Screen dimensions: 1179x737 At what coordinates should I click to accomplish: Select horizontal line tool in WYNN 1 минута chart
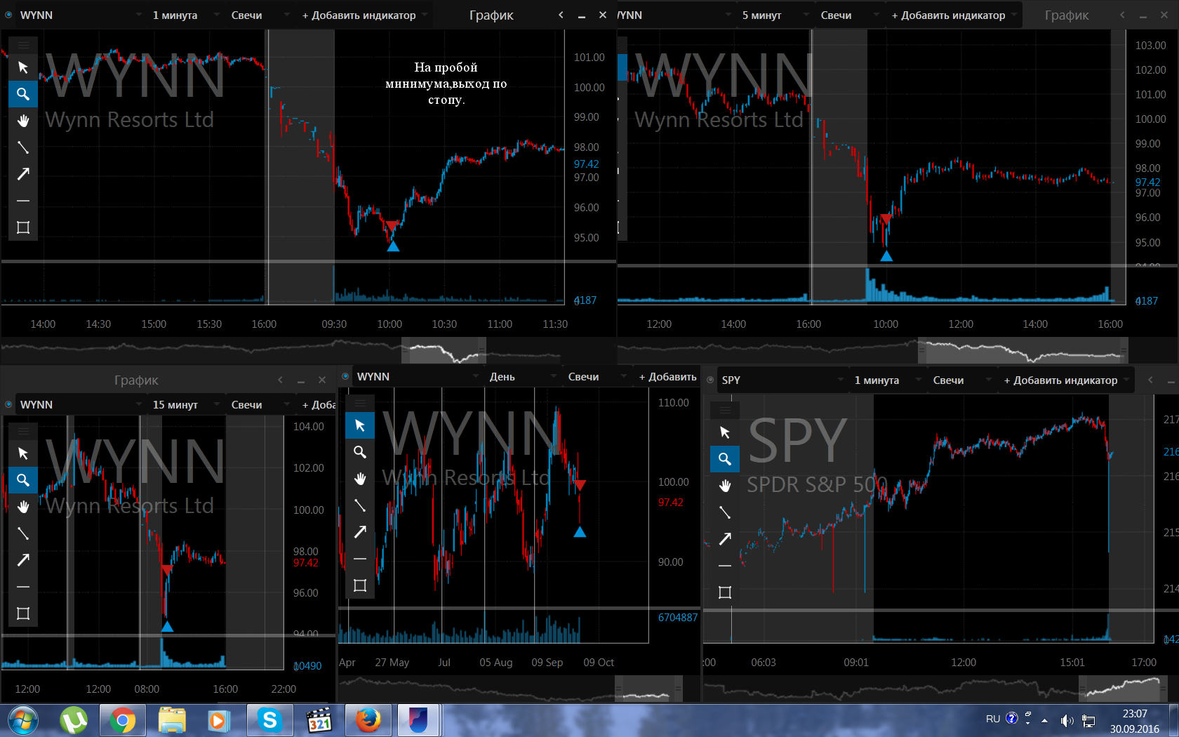[23, 201]
